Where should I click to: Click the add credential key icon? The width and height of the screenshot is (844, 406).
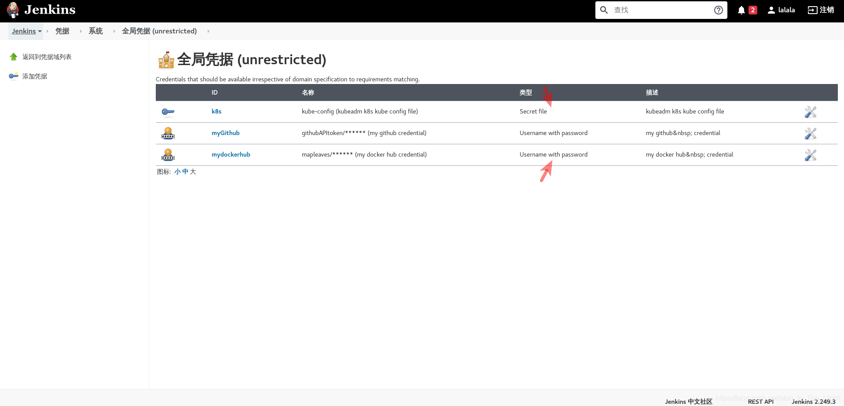[x=14, y=76]
